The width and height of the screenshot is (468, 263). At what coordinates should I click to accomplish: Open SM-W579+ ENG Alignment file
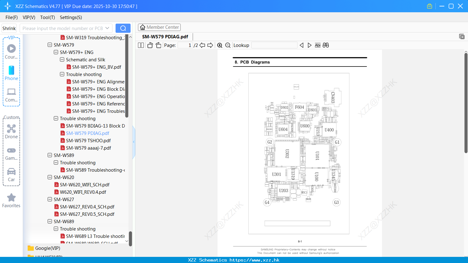click(96, 82)
